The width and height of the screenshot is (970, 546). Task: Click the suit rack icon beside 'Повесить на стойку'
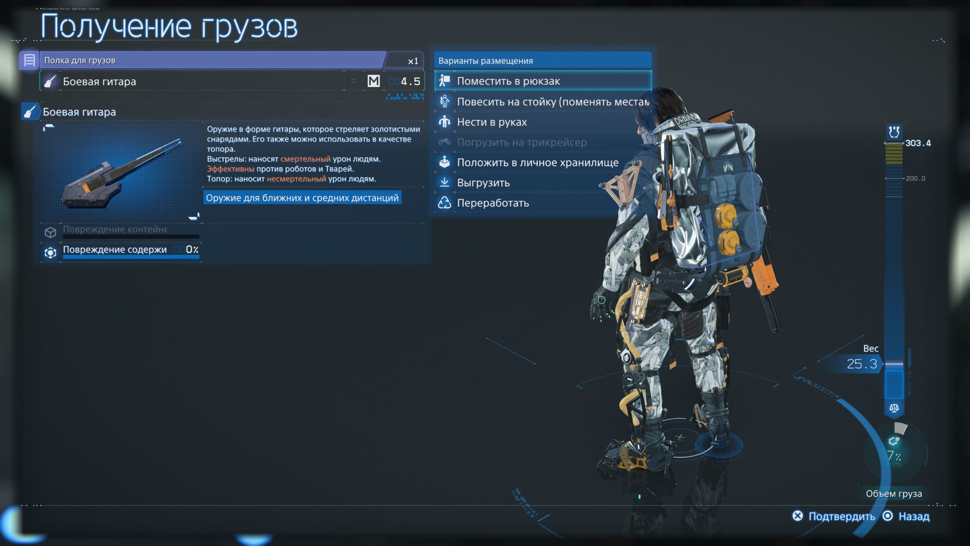[x=444, y=101]
